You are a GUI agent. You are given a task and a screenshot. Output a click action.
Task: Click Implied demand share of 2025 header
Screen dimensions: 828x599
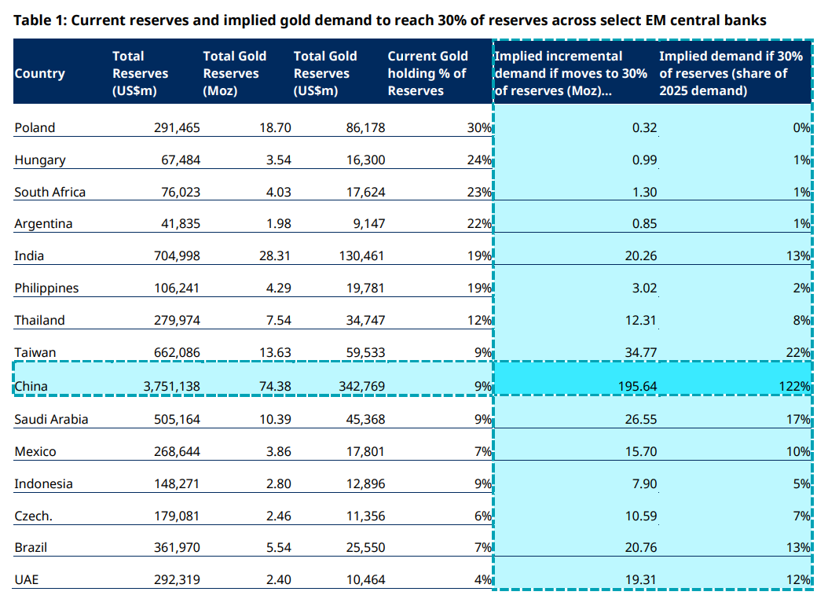pyautogui.click(x=731, y=73)
